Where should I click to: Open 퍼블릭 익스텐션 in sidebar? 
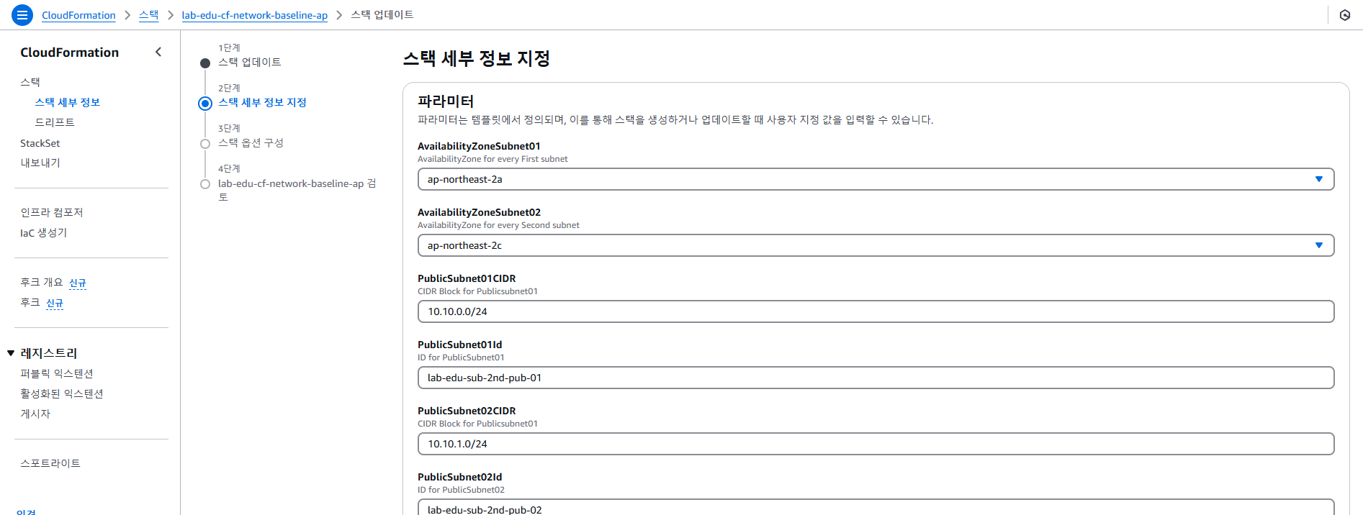click(57, 373)
